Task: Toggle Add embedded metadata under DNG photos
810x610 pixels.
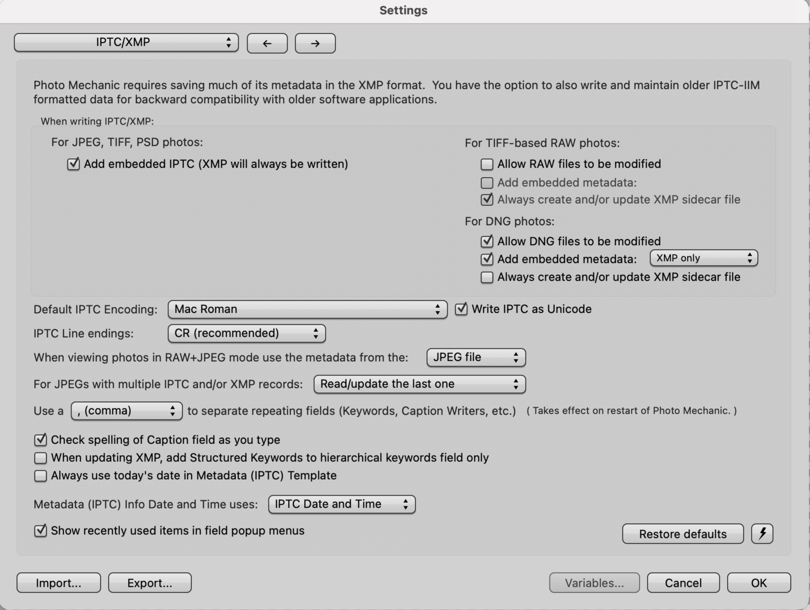Action: point(487,259)
